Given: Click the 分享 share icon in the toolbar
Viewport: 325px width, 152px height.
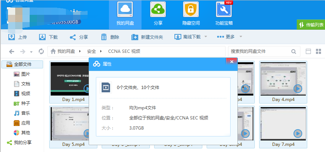Looking at the screenshot, I should pos(72,37).
